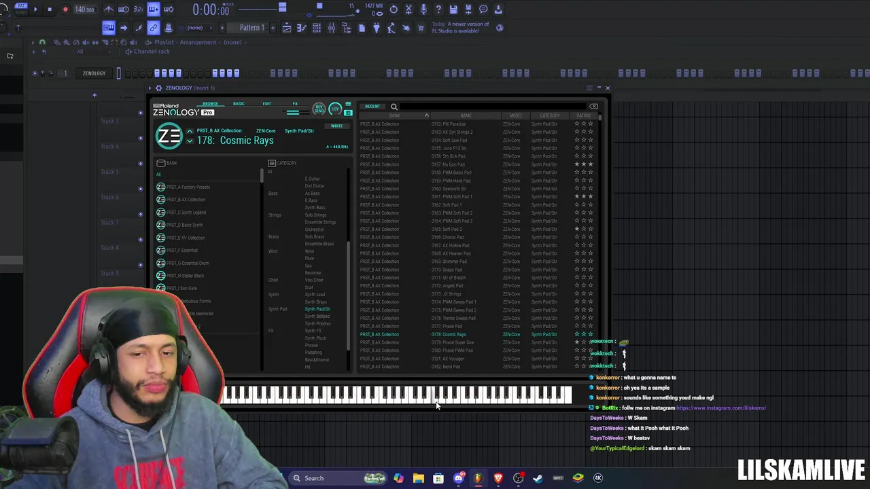Toggle the 3.2.1 countdown before recording
This screenshot has height=489, width=870.
tap(139, 10)
